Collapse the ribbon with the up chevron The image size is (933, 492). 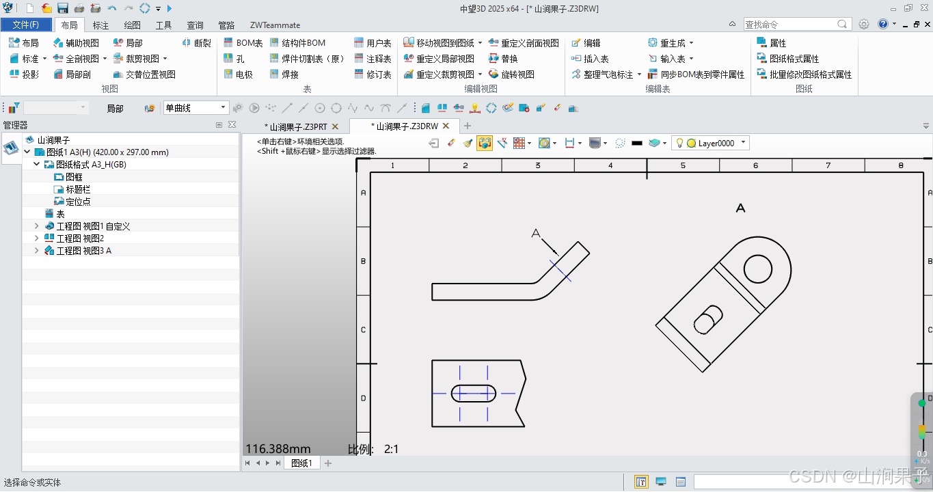click(733, 24)
